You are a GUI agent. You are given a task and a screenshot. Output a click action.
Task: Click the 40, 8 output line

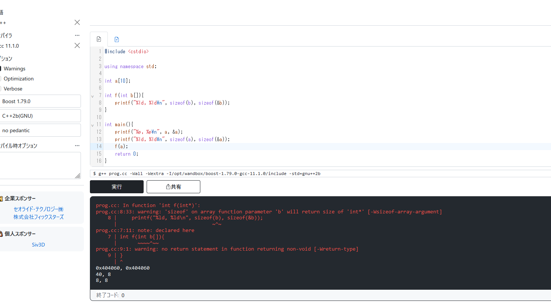(x=103, y=274)
